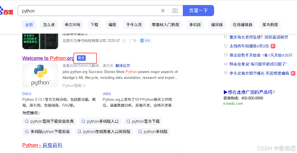The width and height of the screenshot is (297, 153).
Task: Click suggestion python手机版入口
Action: pos(100,121)
